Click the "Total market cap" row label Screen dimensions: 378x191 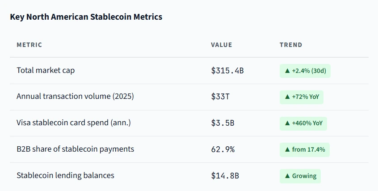tap(43, 70)
